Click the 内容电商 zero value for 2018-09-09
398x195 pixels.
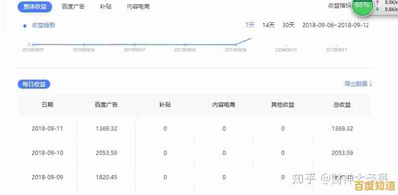224,177
